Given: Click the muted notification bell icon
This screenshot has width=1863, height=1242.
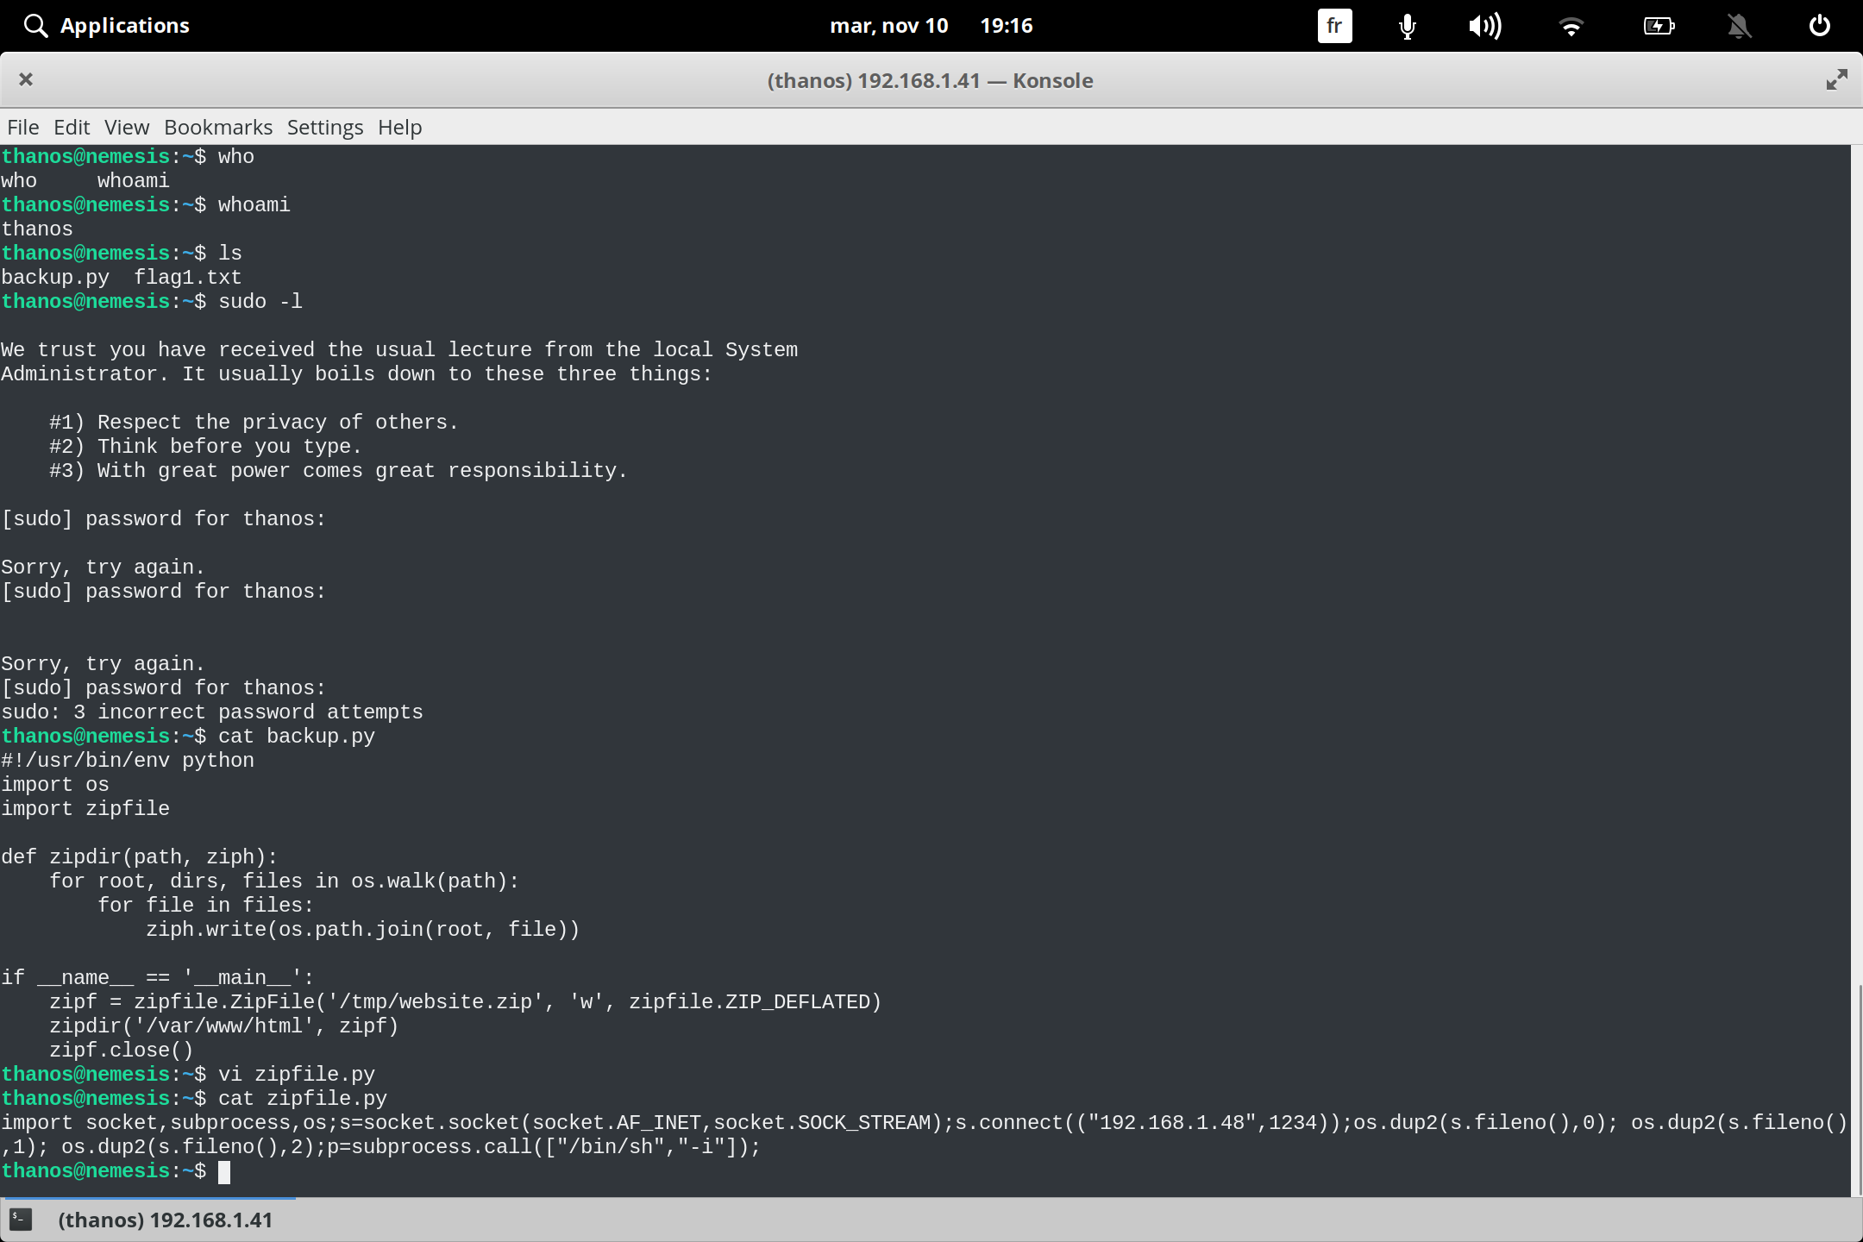Looking at the screenshot, I should coord(1739,26).
